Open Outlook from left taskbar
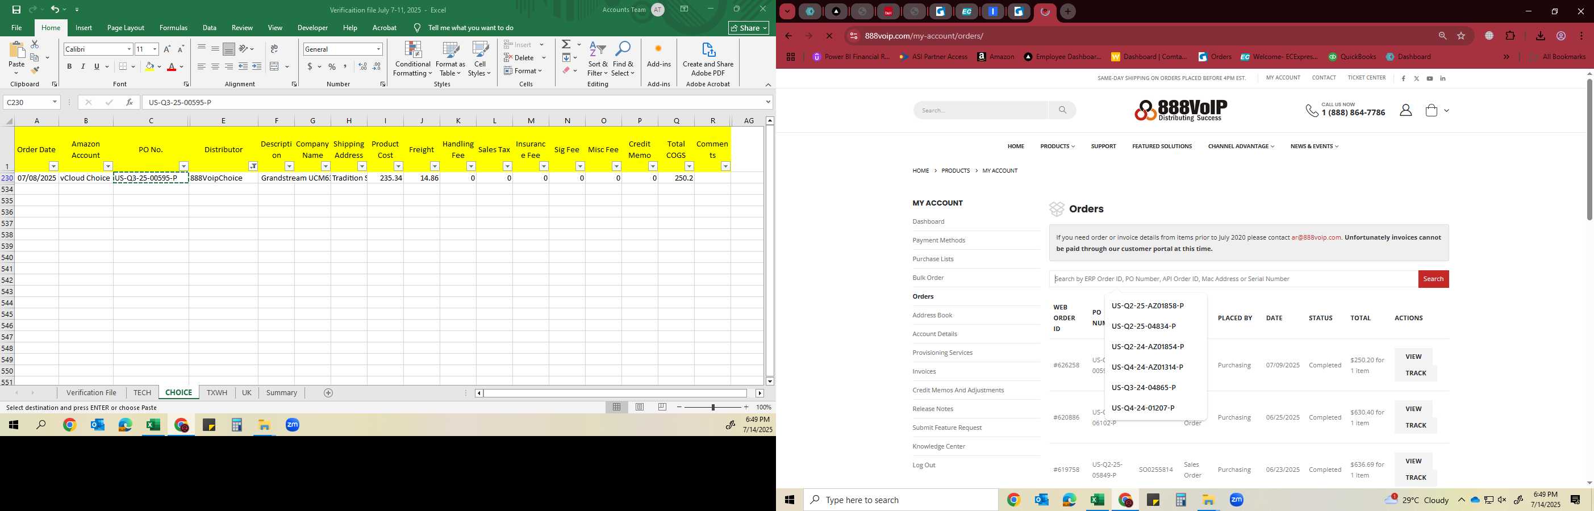Screen dimensions: 1594x511 pos(97,425)
